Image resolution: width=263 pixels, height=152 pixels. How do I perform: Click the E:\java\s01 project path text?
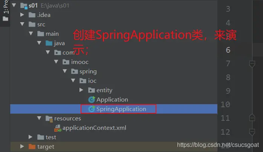(55, 6)
